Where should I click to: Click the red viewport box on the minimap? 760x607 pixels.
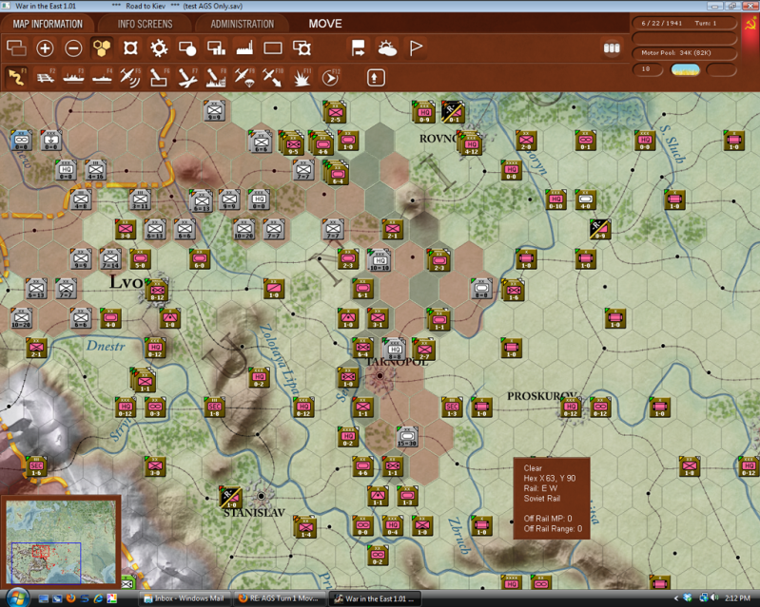click(x=41, y=551)
